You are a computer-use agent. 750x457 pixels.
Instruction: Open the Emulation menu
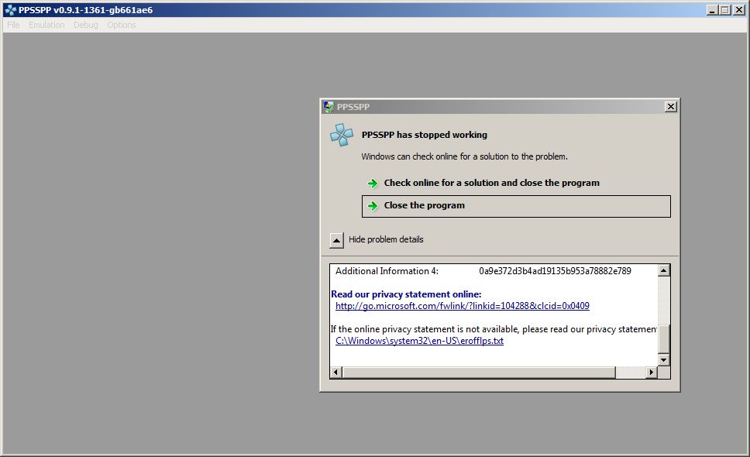point(46,25)
